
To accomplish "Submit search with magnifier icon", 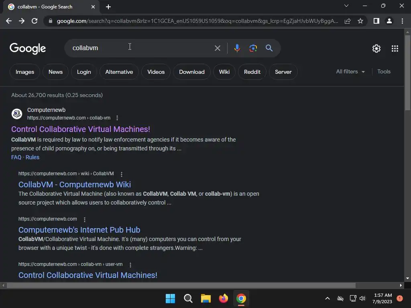I will coord(269,48).
